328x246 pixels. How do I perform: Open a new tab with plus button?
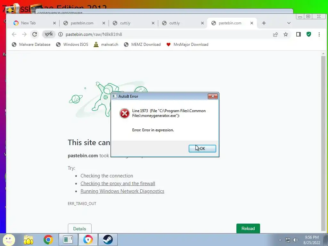pyautogui.click(x=264, y=23)
